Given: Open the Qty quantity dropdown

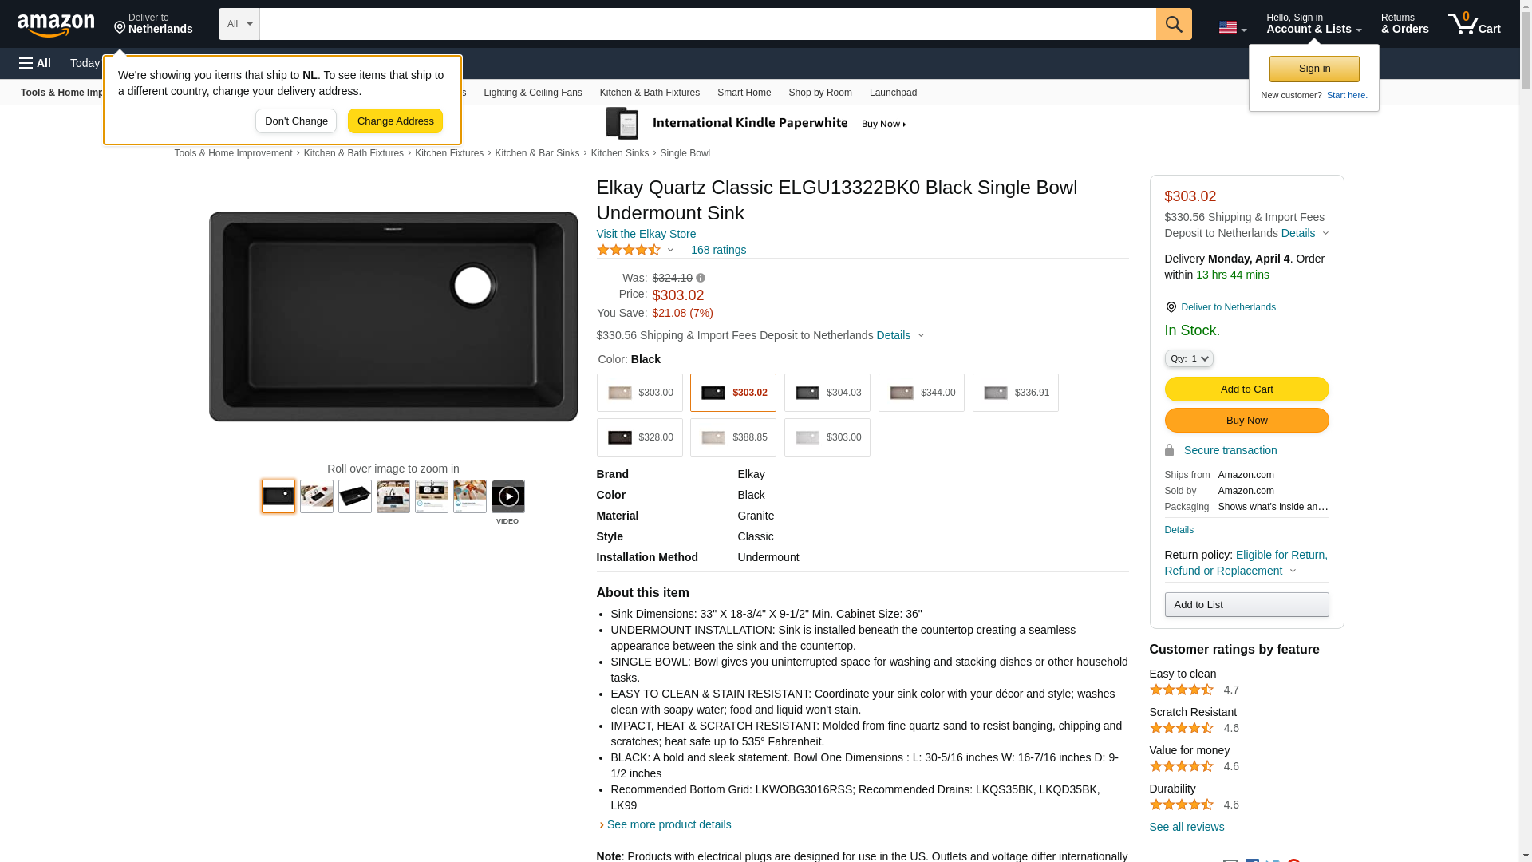Looking at the screenshot, I should pos(1188,359).
